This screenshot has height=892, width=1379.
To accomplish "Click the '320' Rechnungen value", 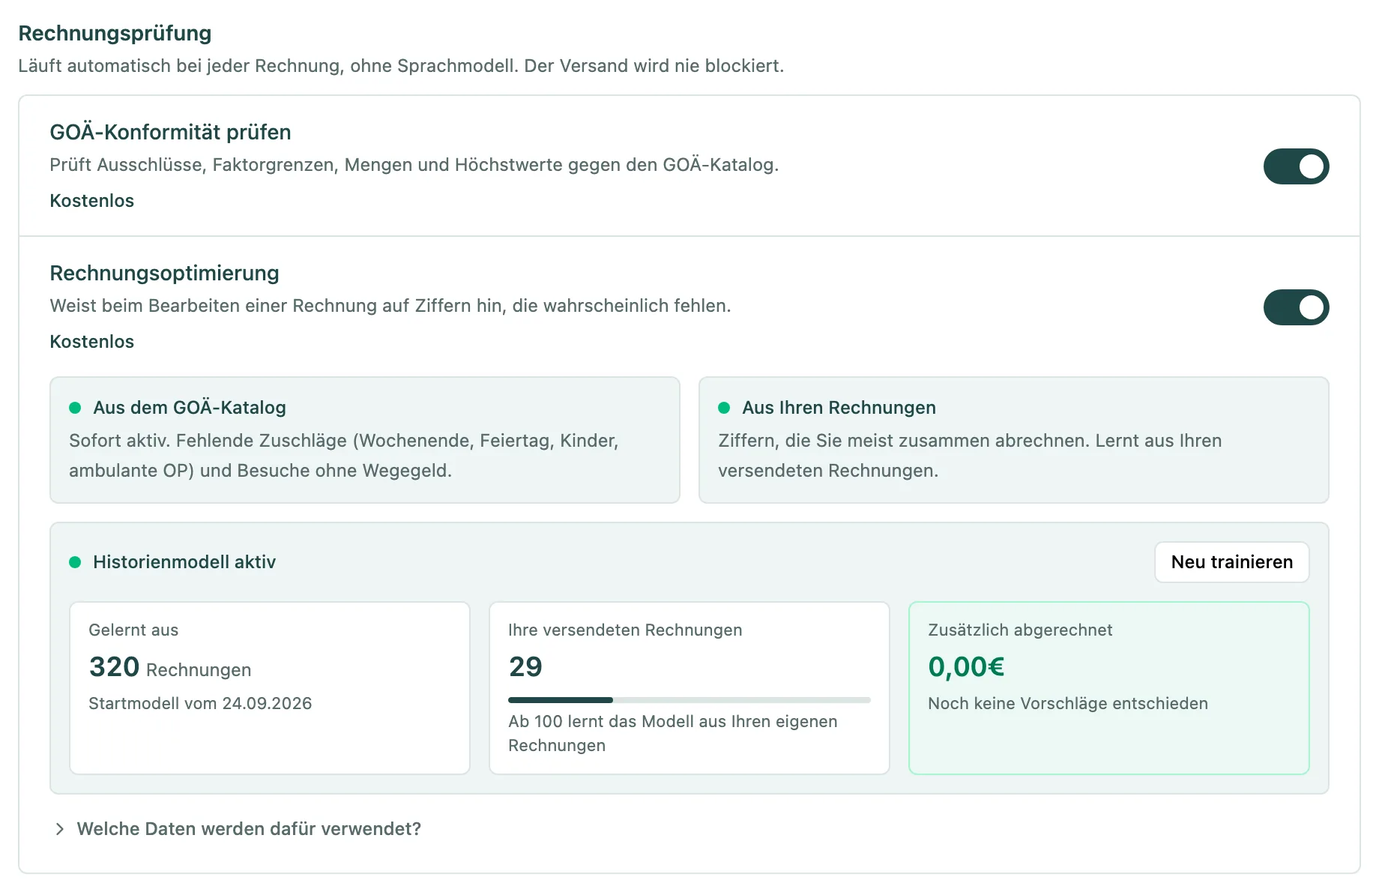I will (x=114, y=667).
